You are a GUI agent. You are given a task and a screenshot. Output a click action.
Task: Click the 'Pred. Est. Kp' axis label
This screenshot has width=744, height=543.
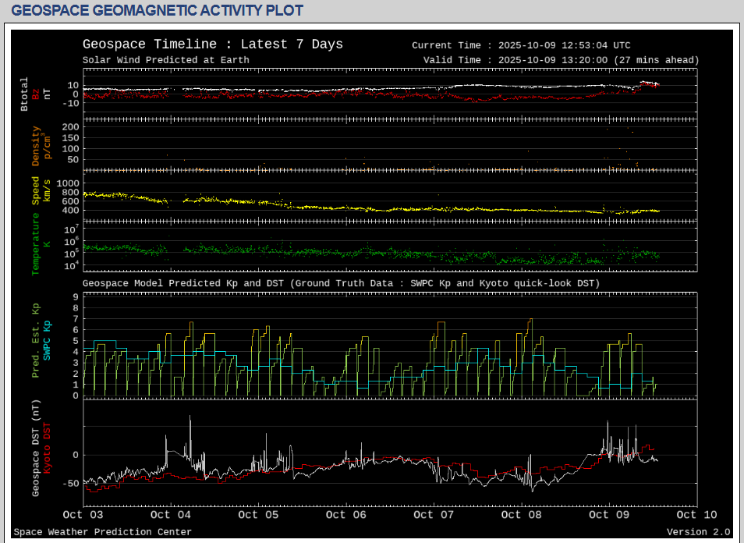tap(36, 341)
